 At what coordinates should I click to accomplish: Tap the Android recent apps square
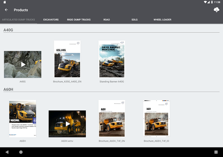216,152
